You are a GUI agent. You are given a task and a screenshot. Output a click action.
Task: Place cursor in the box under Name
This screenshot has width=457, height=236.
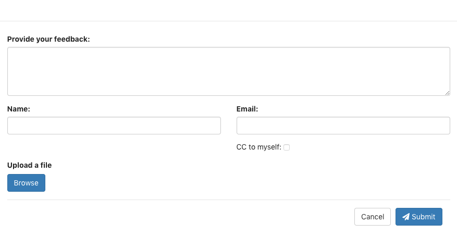[114, 126]
